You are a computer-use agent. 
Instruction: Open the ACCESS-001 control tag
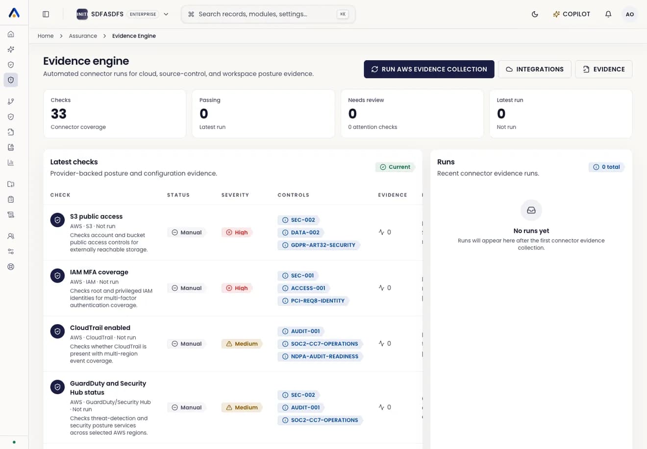[303, 288]
